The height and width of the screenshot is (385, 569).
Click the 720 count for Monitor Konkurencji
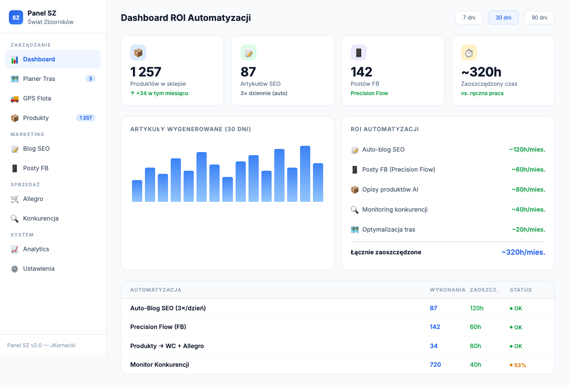[x=435, y=365]
